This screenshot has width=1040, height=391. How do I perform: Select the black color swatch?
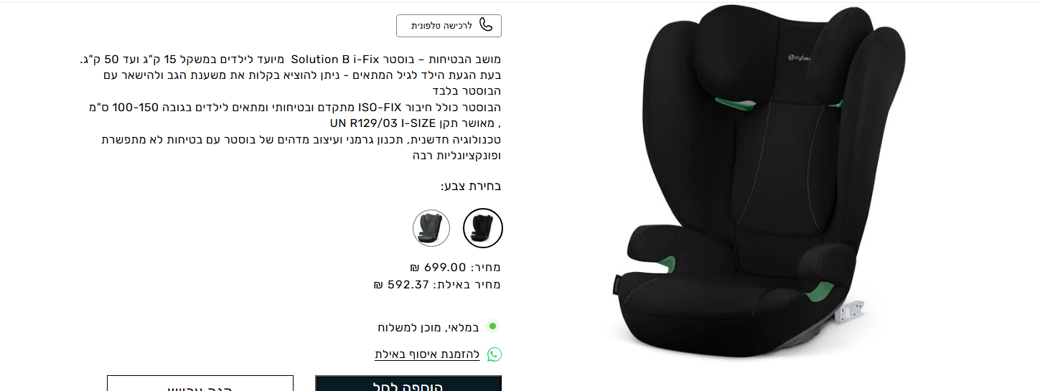coord(483,228)
